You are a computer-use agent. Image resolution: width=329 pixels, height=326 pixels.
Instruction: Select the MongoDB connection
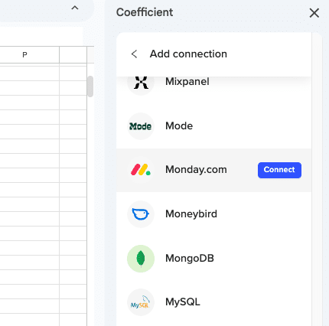[213, 259]
